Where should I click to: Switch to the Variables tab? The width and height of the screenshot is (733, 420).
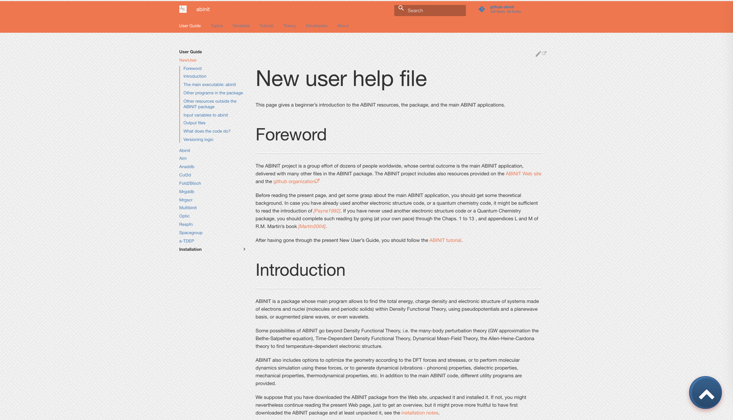pos(241,26)
